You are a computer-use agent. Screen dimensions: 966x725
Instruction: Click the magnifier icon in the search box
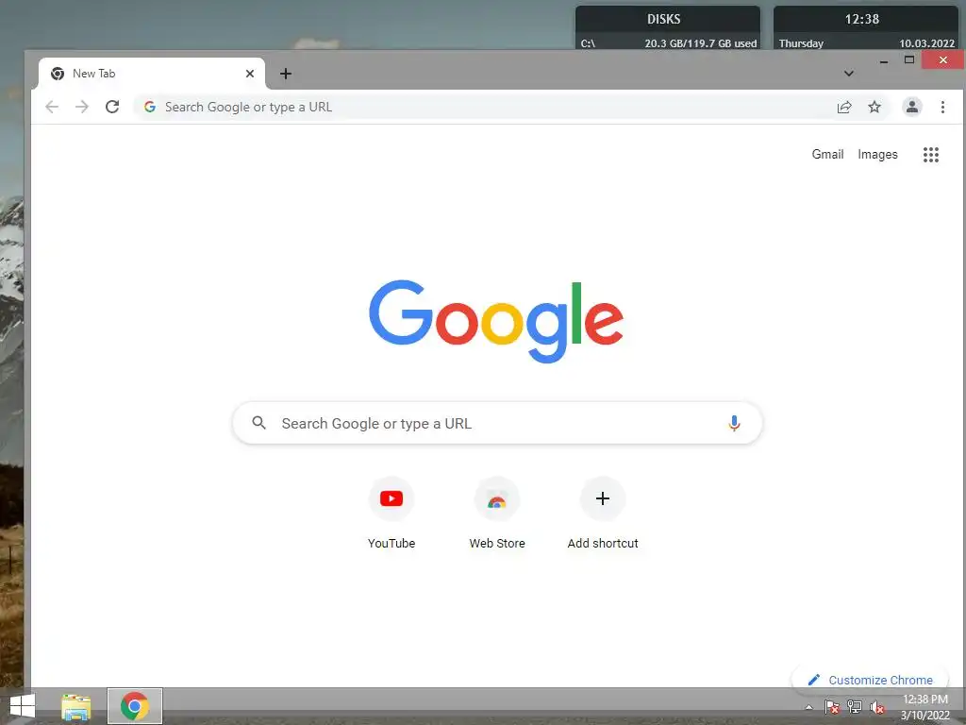click(259, 423)
